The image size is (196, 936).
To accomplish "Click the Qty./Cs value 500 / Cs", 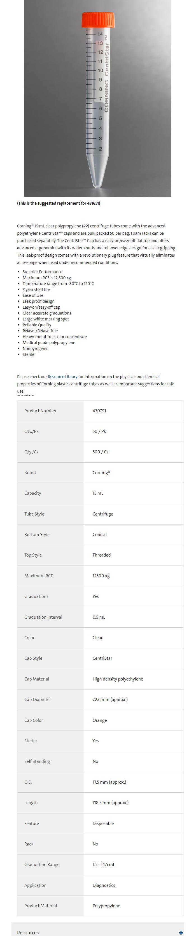I will [x=101, y=452].
